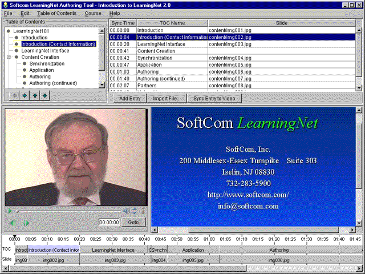
Task: Select Authoring (continued) in the TOC tree
Action: [x=53, y=83]
